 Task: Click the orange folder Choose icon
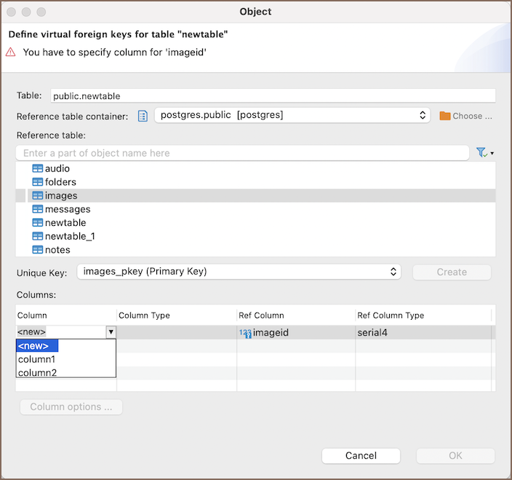click(445, 116)
